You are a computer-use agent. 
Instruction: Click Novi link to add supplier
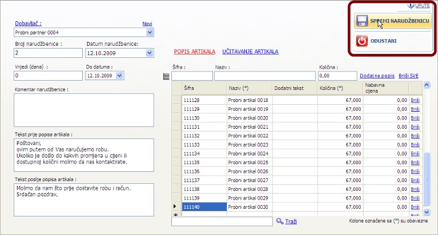tap(147, 24)
